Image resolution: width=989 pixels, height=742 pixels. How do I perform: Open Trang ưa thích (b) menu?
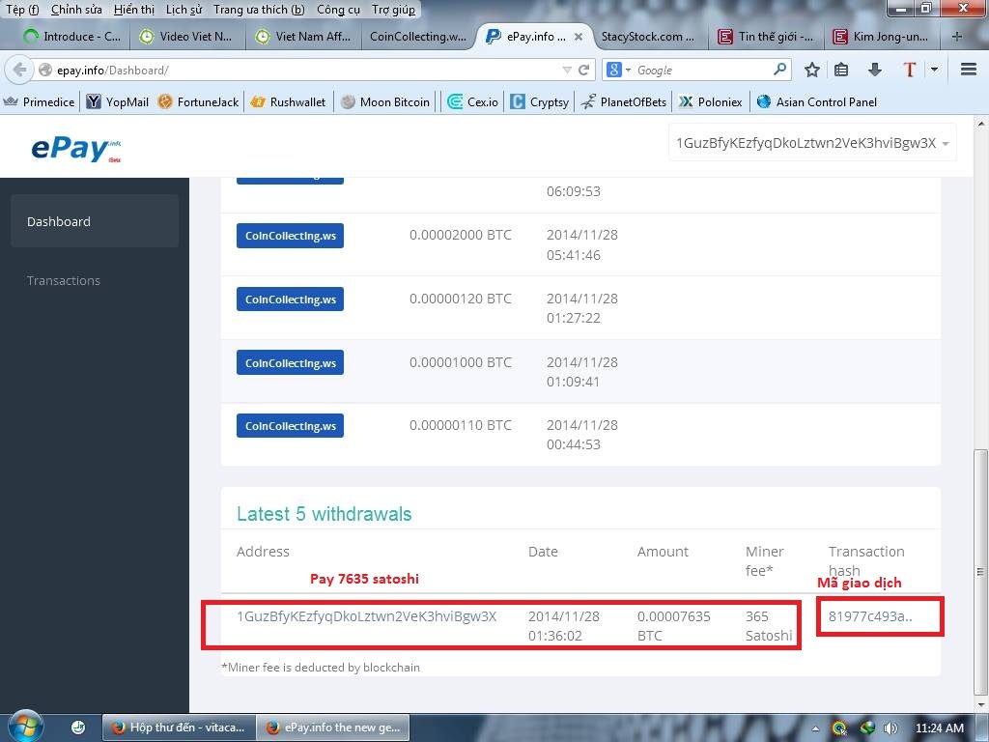(x=259, y=10)
